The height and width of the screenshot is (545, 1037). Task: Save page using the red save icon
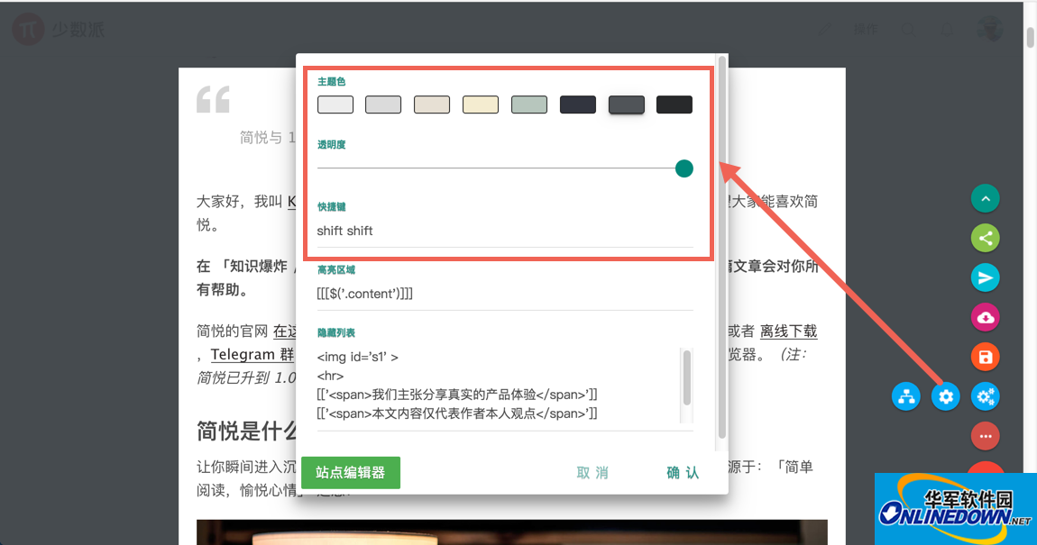[x=985, y=357]
